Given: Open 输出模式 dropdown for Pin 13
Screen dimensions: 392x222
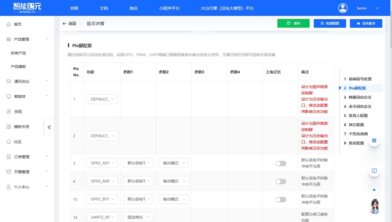Looking at the screenshot, I should click(x=174, y=199).
